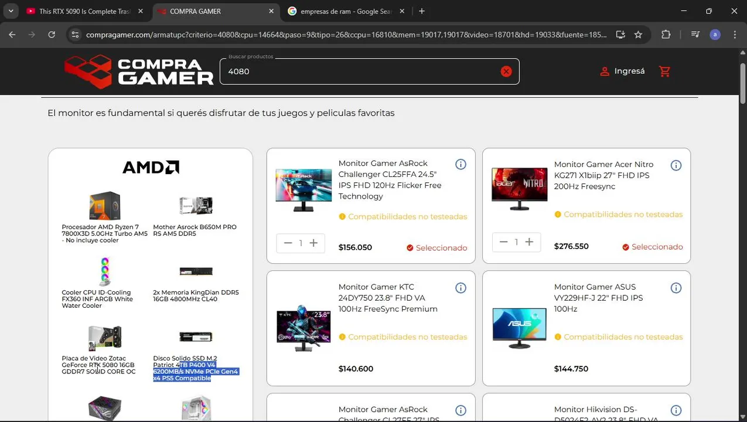This screenshot has width=747, height=422.
Task: Decrease quantity of AsRock Challenger CL25FFA monitor
Action: (x=288, y=243)
